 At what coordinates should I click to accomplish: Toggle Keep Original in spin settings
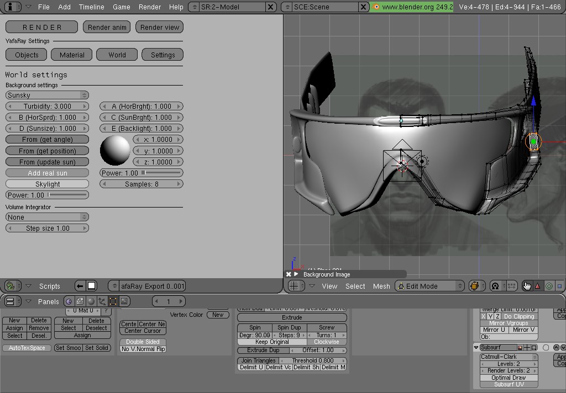(x=272, y=342)
